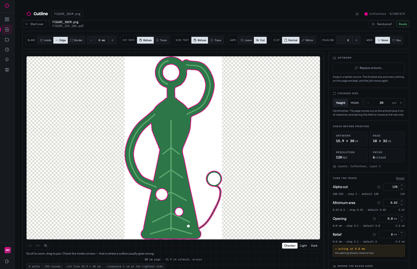Show info for Minimum area
The image size is (417, 269).
(379, 203)
